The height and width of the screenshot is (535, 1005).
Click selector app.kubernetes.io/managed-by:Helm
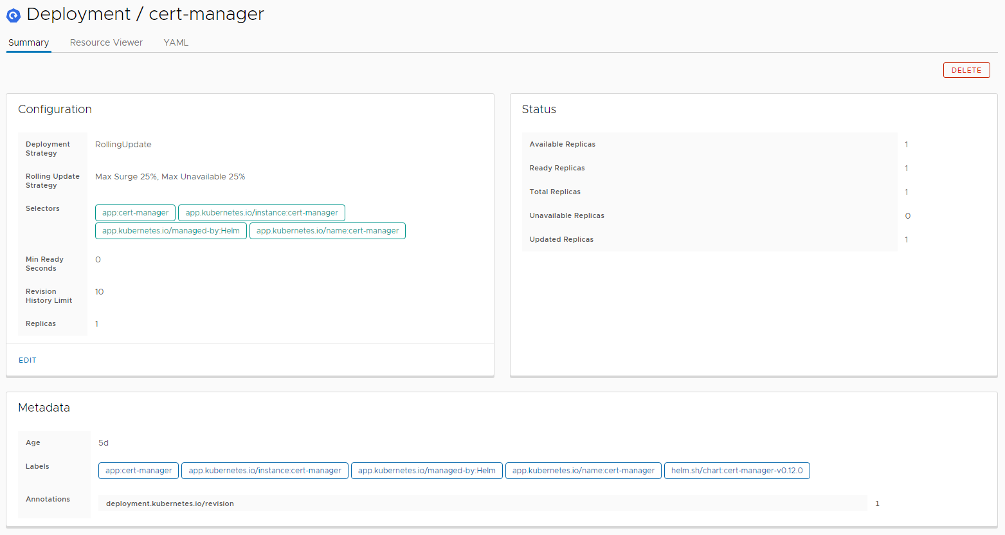click(x=171, y=231)
